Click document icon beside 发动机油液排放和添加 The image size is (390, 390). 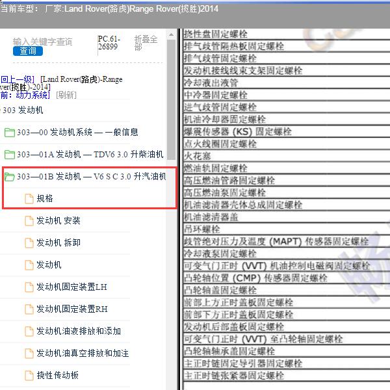click(x=29, y=331)
